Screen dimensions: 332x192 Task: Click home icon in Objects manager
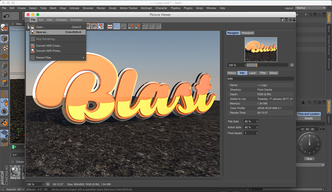tap(315, 15)
